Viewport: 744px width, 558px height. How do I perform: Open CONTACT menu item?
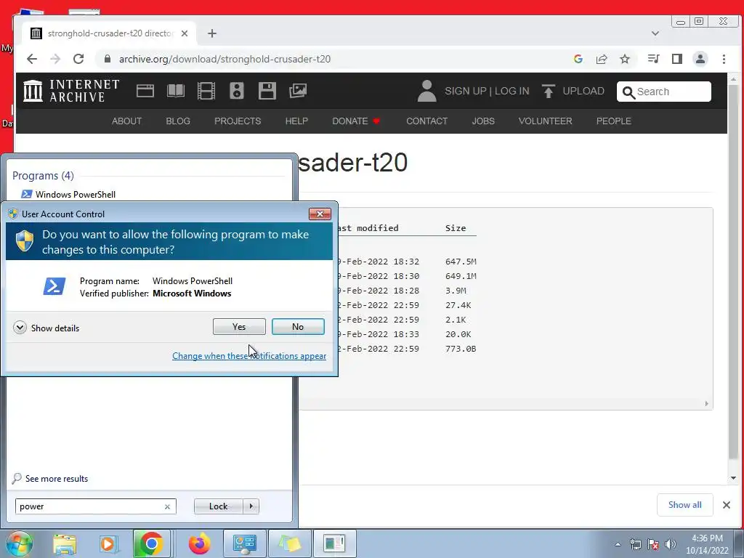pos(427,121)
